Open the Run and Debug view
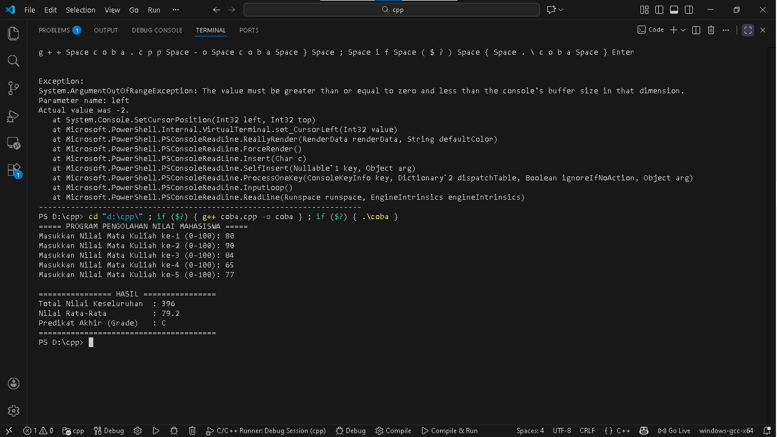 14,116
